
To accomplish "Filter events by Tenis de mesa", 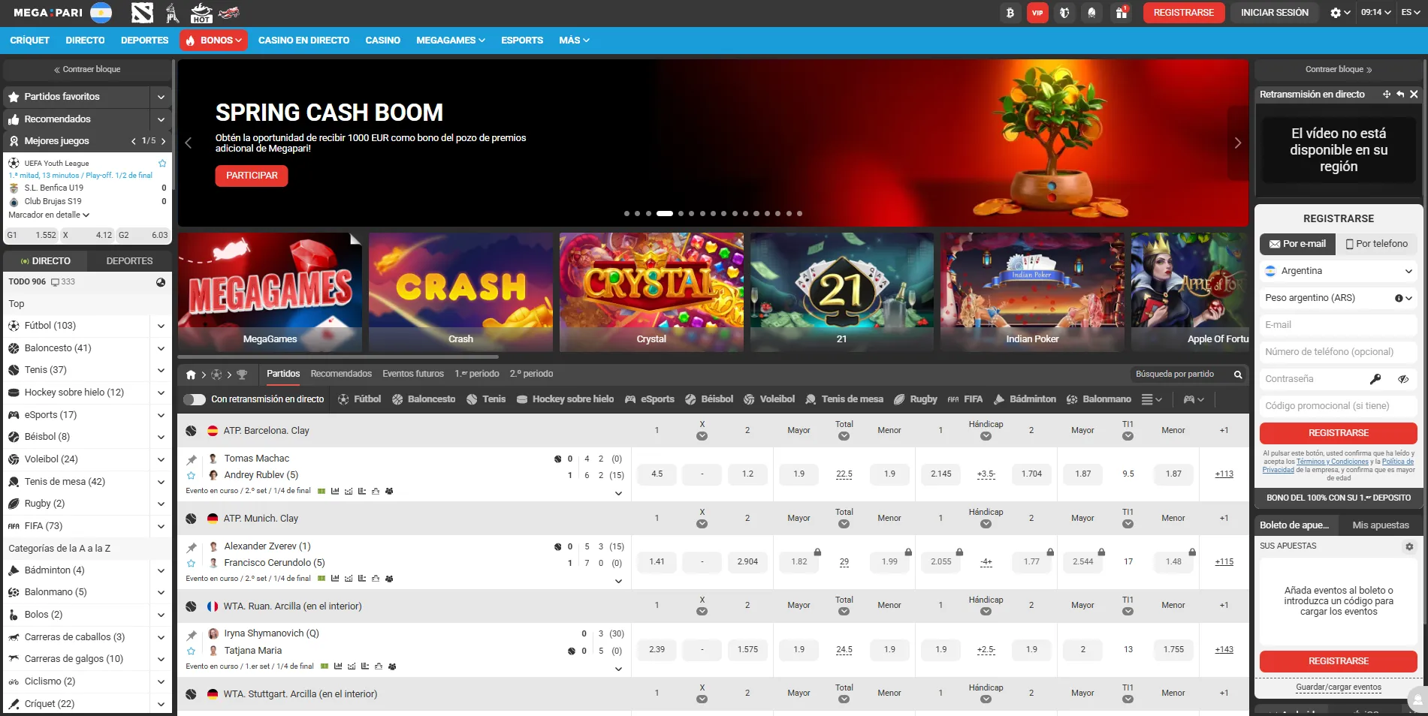I will [x=844, y=399].
